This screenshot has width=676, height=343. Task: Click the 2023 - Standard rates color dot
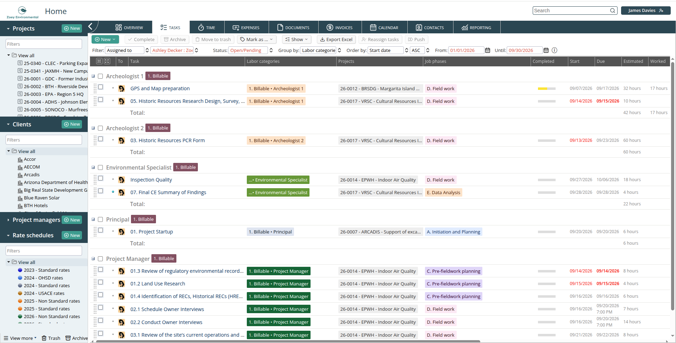(20, 270)
